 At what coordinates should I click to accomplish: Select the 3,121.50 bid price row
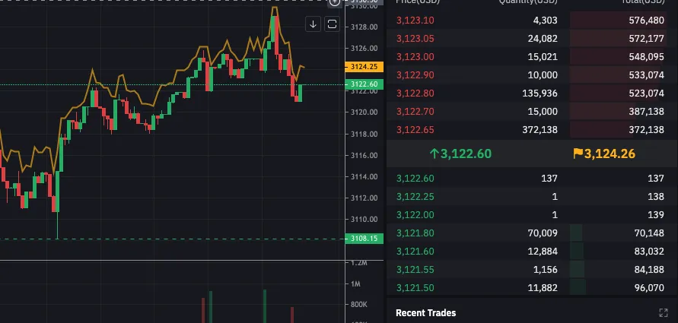pyautogui.click(x=532, y=287)
